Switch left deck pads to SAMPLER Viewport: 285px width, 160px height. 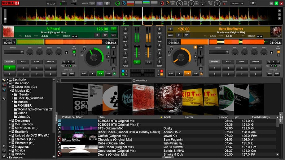[x=50, y=62]
